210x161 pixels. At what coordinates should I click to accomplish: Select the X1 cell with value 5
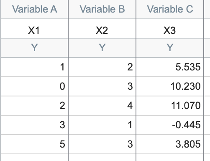[34, 144]
